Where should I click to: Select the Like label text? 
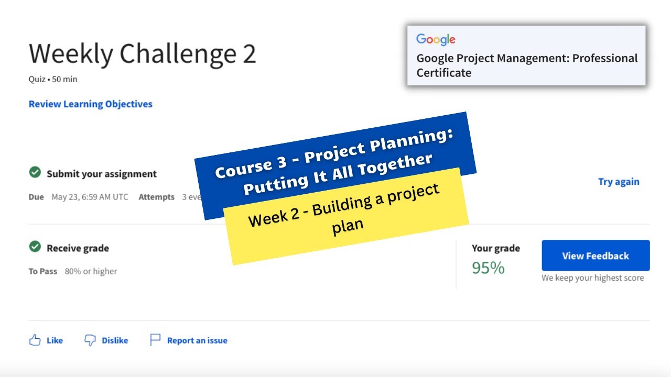click(55, 340)
